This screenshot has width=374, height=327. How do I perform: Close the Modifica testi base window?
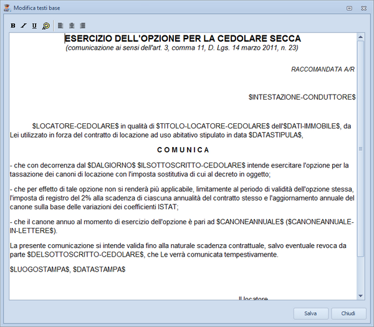pyautogui.click(x=364, y=8)
